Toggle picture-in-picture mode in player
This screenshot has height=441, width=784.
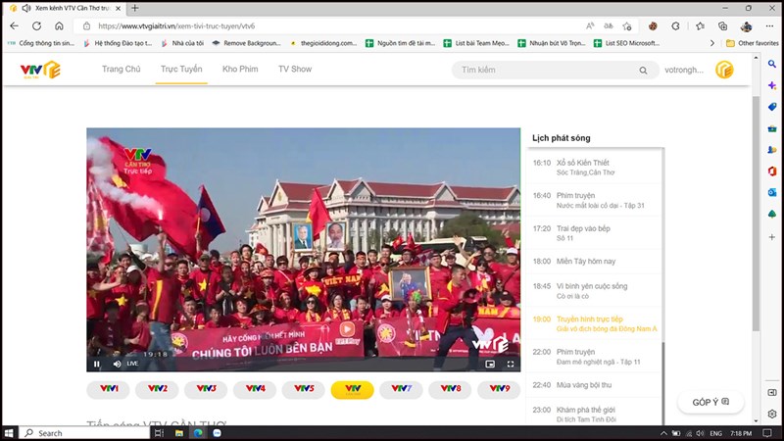pyautogui.click(x=490, y=364)
